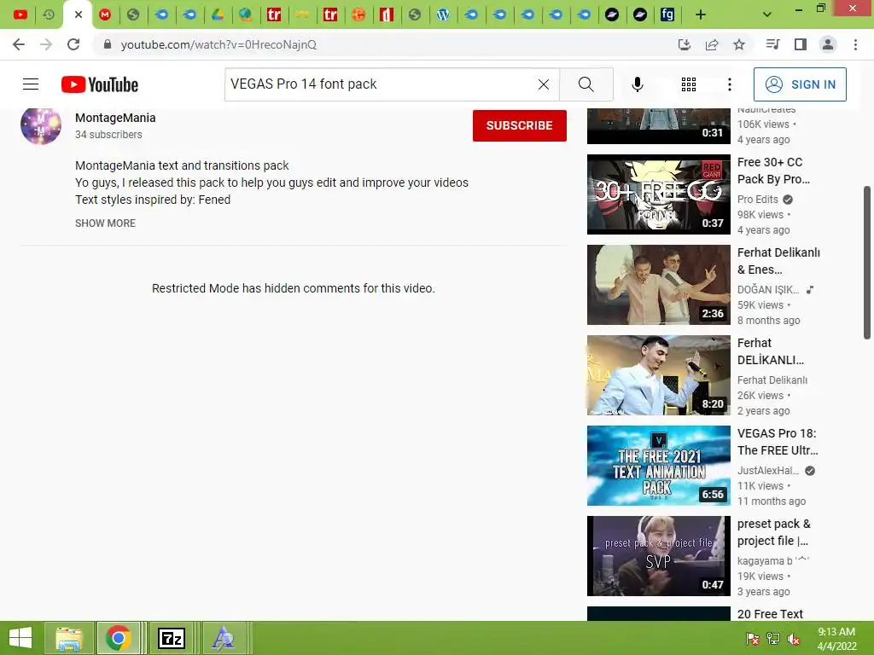Open Chrome media controls icon
This screenshot has width=874, height=655.
coord(772,44)
